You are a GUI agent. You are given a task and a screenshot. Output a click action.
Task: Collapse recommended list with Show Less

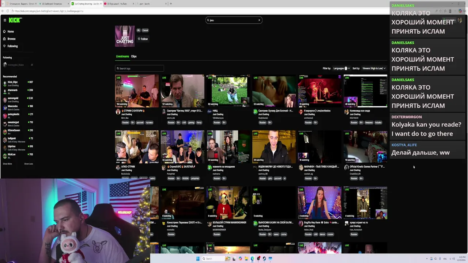click(29, 164)
